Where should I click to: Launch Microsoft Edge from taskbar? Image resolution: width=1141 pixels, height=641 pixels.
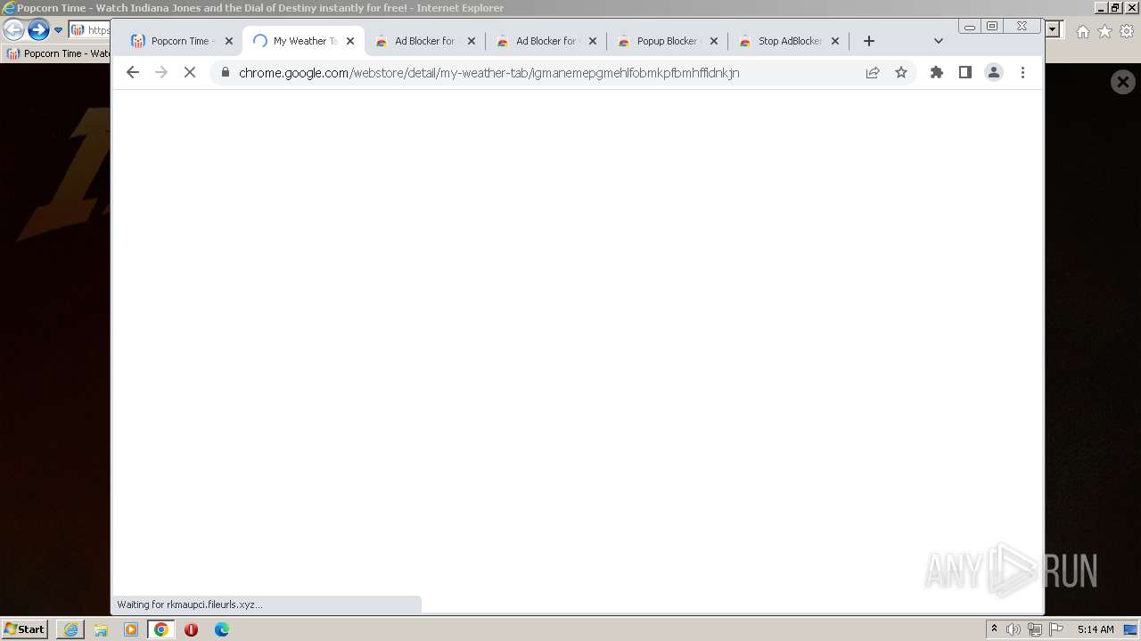222,629
